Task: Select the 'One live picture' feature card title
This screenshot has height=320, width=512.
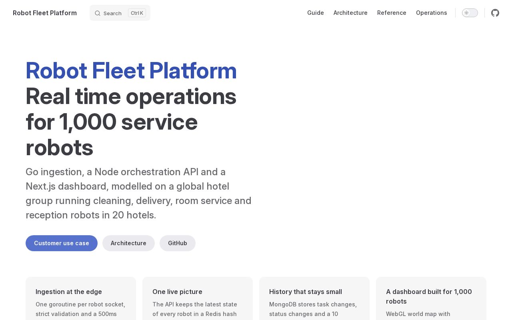Action: pos(177,292)
